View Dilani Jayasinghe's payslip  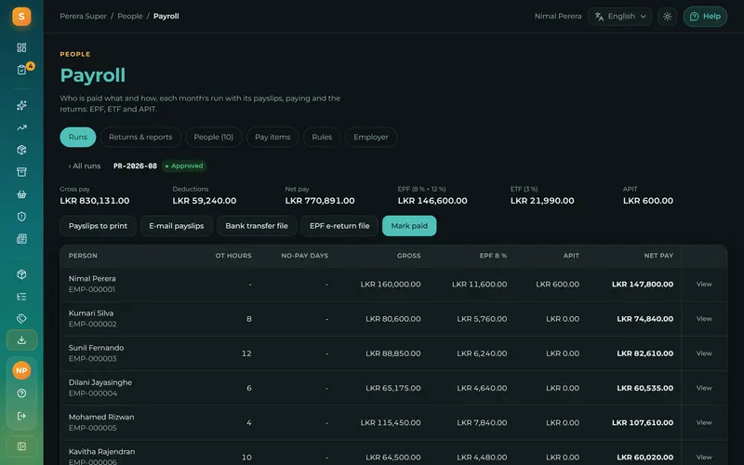pyautogui.click(x=704, y=388)
